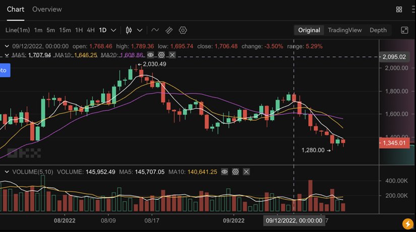416x232 pixels.
Task: Open MA indicator settings gear
Action: point(161,55)
